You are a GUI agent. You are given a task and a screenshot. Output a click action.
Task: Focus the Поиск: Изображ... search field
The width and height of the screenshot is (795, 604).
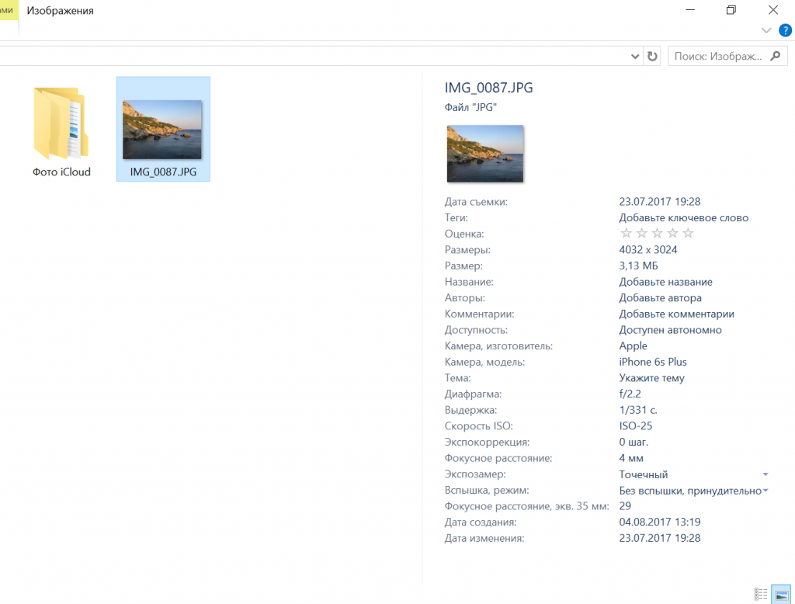[x=727, y=56]
